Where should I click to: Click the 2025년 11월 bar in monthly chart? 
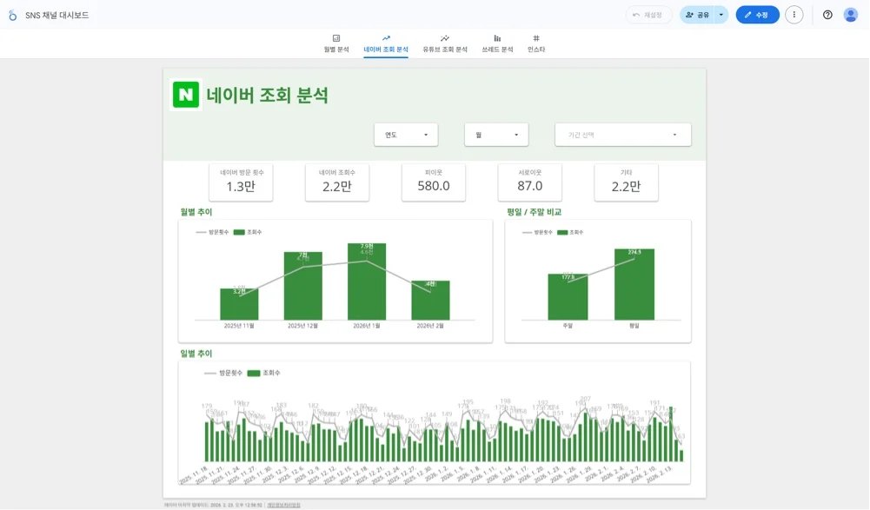(239, 304)
